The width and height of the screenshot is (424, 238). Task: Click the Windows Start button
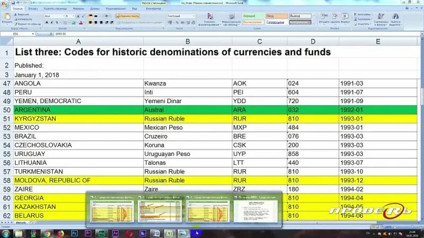(x=6, y=233)
